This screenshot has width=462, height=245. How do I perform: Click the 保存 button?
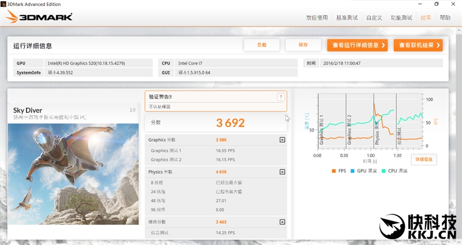303,45
